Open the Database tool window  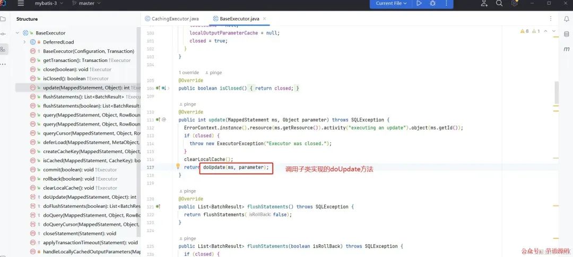[567, 34]
